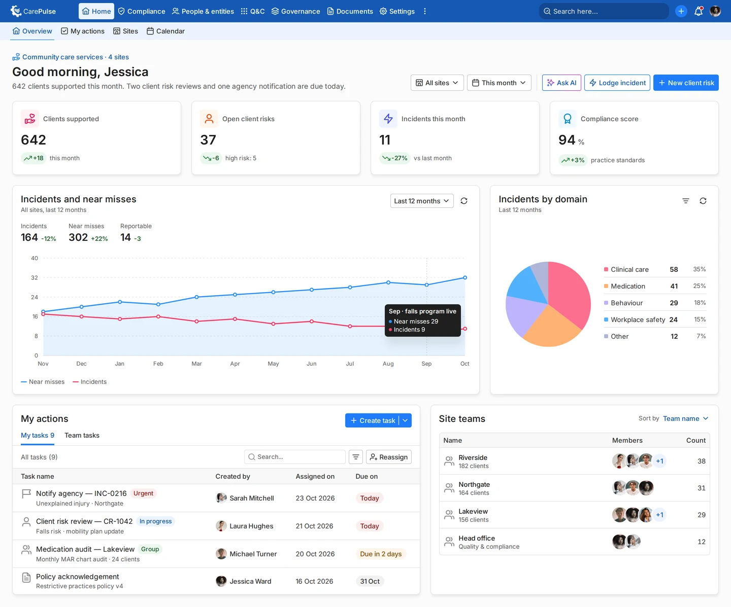
Task: Open the notifications bell
Action: (699, 11)
